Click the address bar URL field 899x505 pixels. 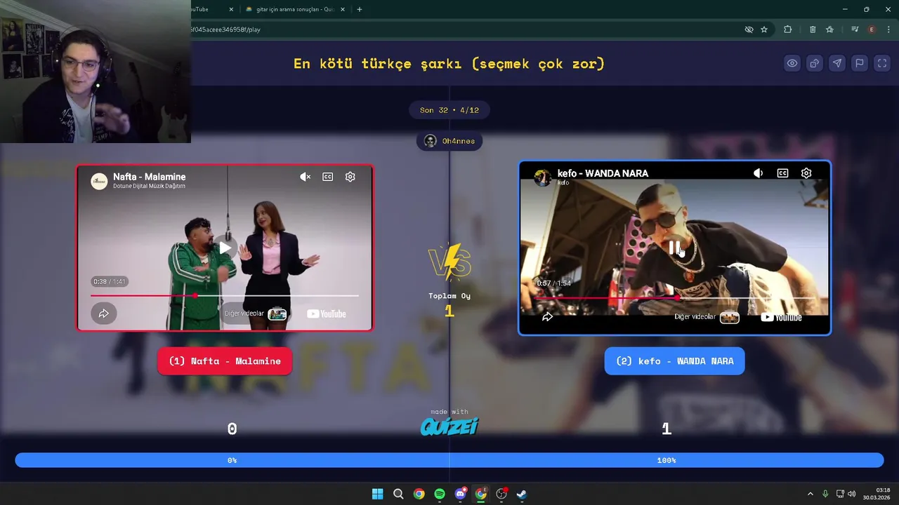(x=464, y=29)
